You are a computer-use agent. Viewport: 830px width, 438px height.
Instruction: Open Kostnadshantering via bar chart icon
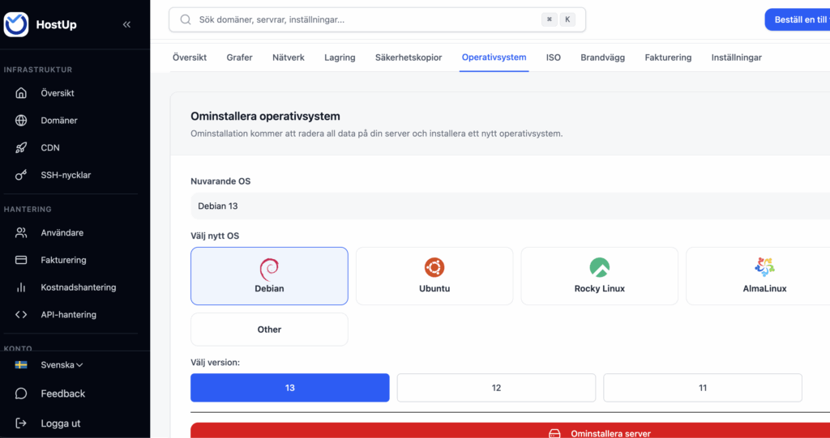coord(22,287)
